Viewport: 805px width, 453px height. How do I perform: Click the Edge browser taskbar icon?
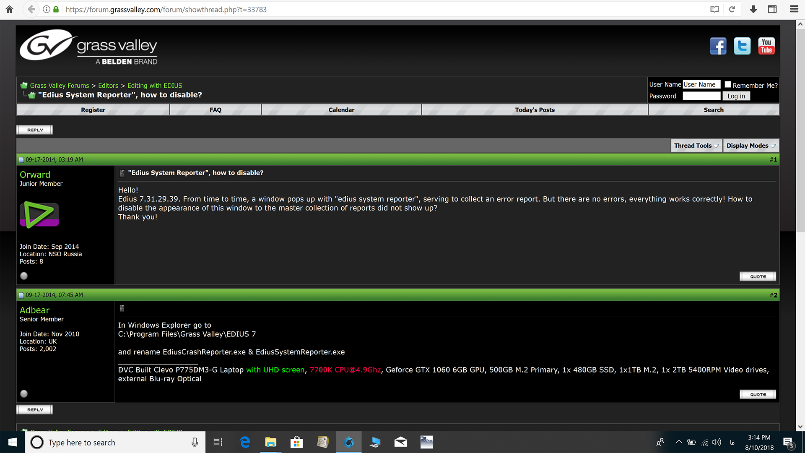(x=244, y=442)
